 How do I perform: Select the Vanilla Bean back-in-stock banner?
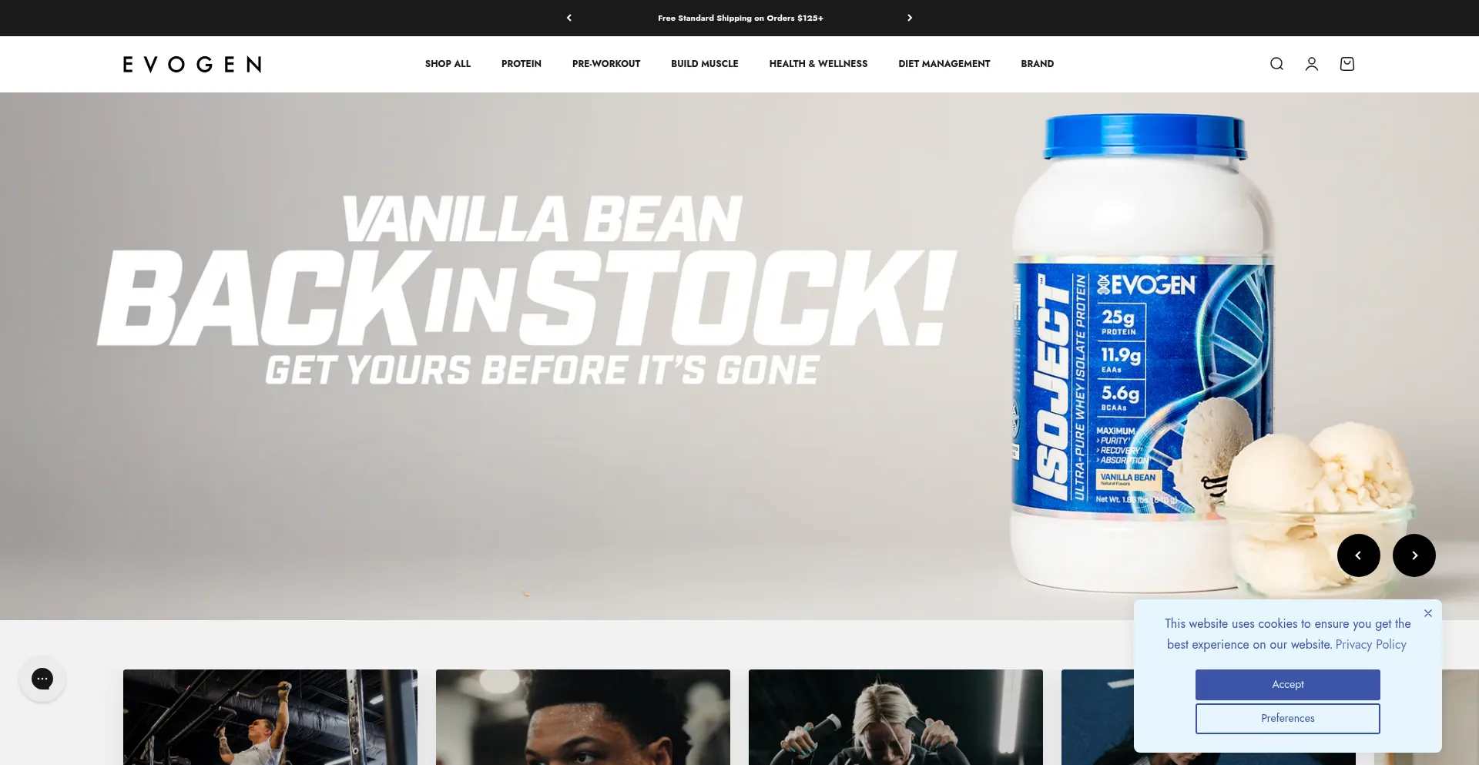click(739, 356)
